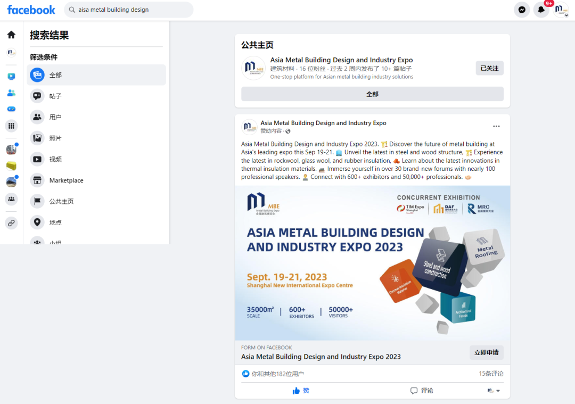
Task: Click the 立即申请 apply button
Action: [x=486, y=352]
